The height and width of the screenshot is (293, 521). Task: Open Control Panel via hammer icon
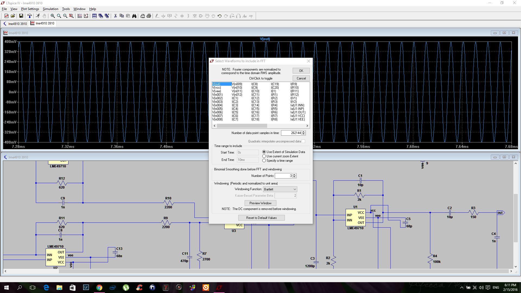[x=30, y=16]
